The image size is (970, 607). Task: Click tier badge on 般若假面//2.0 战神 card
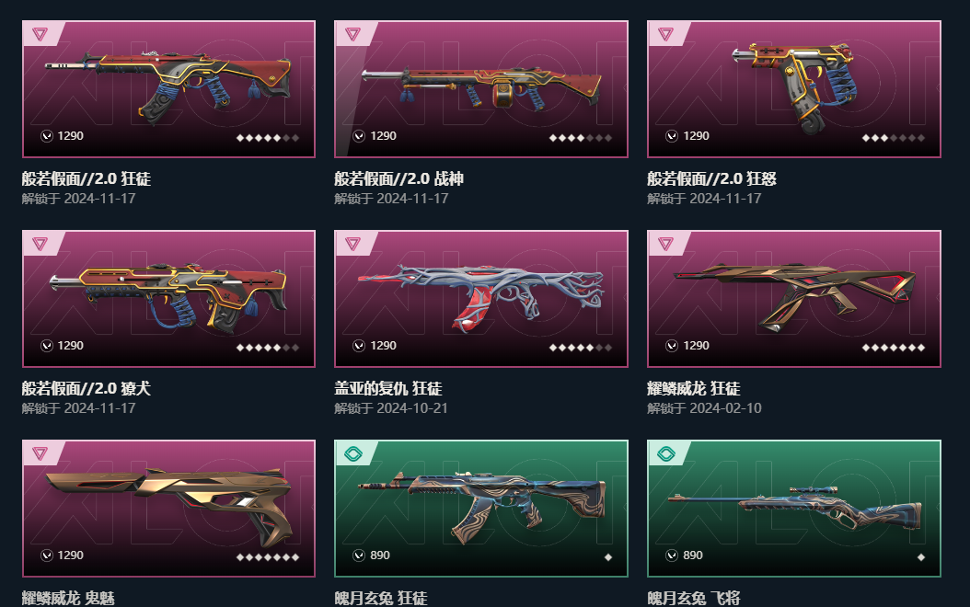pos(352,34)
